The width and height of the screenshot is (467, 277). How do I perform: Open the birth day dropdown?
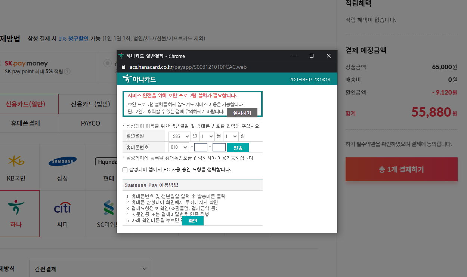pos(231,136)
